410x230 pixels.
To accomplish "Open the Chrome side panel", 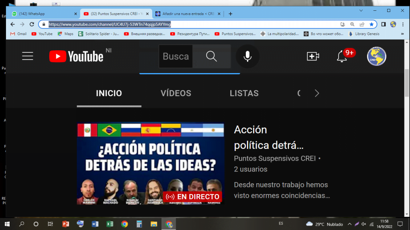I will click(x=383, y=24).
